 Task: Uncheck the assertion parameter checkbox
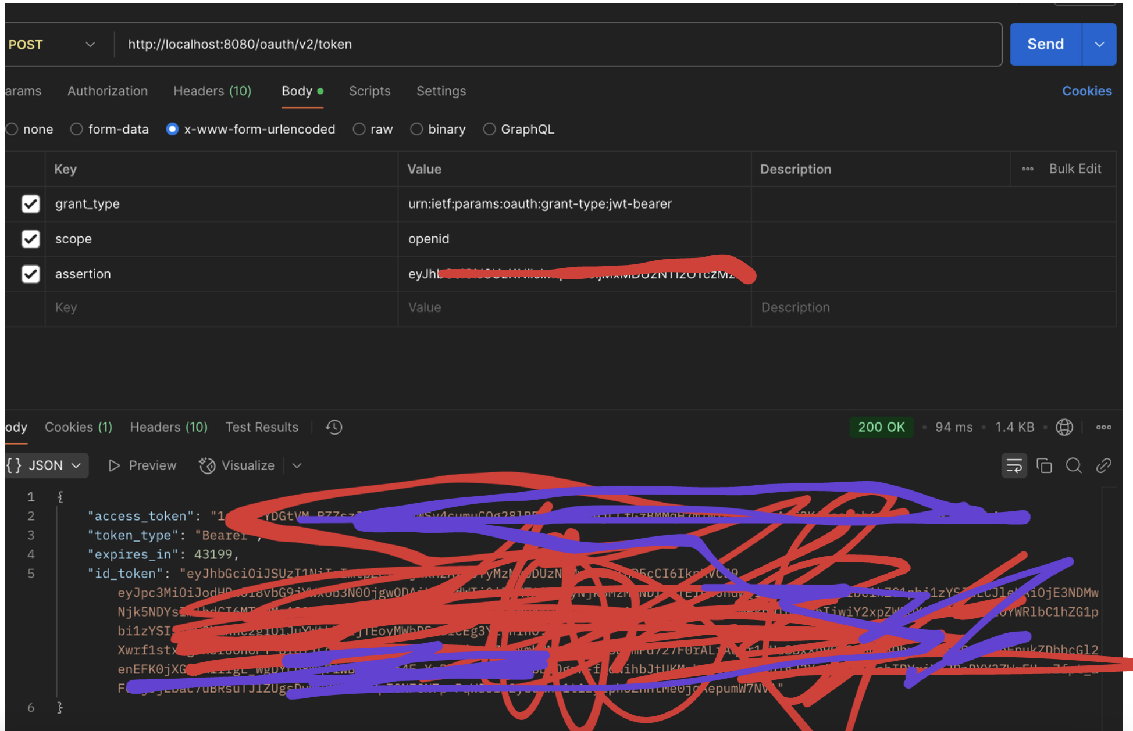30,274
